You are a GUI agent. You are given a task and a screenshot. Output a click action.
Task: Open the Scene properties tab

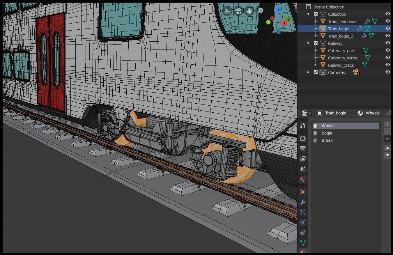(x=303, y=169)
